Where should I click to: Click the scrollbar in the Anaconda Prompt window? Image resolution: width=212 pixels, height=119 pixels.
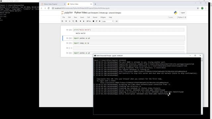(x=202, y=60)
